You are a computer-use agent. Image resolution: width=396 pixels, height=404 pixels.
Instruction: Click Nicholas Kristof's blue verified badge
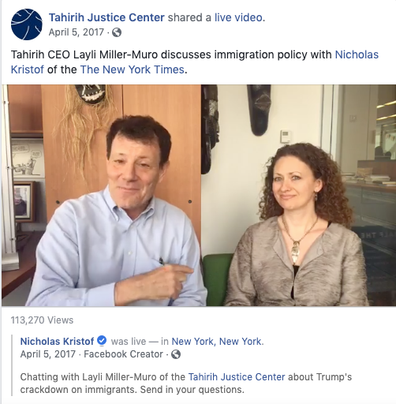pyautogui.click(x=102, y=341)
